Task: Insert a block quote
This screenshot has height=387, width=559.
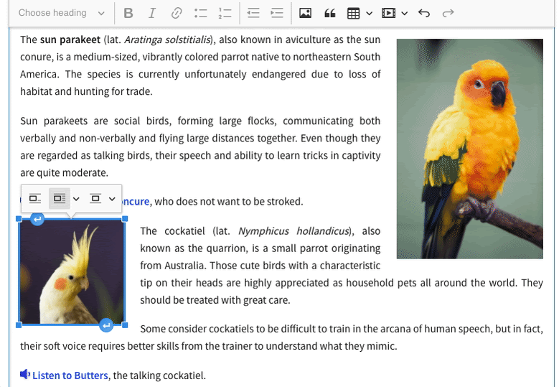Action: (x=329, y=13)
